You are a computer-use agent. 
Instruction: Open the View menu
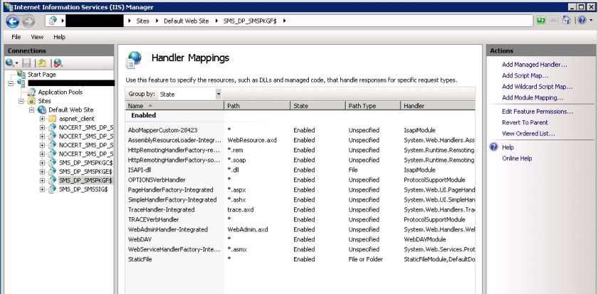(x=37, y=36)
